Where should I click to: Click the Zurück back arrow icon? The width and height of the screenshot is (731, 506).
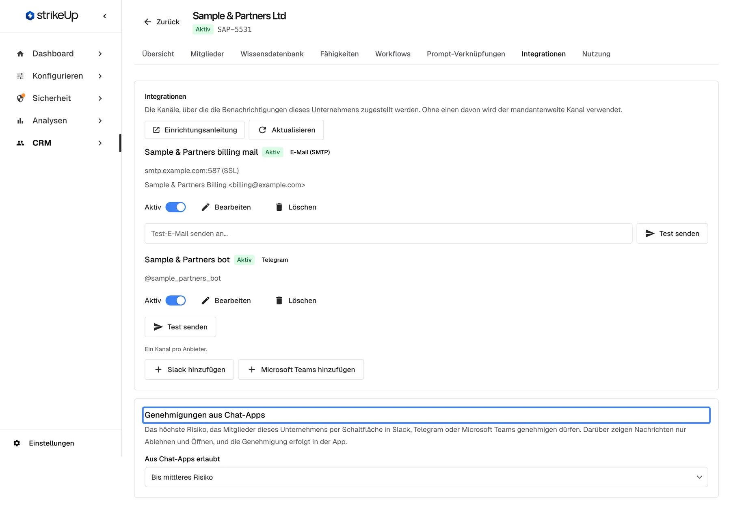coord(148,22)
